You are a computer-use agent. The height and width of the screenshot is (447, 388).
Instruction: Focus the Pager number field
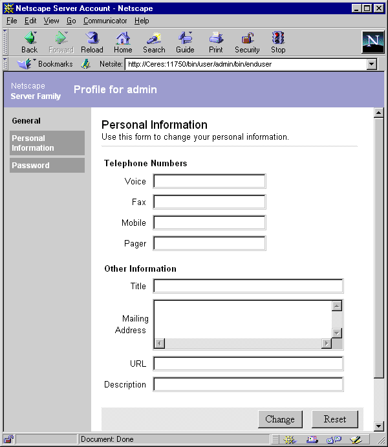point(210,243)
